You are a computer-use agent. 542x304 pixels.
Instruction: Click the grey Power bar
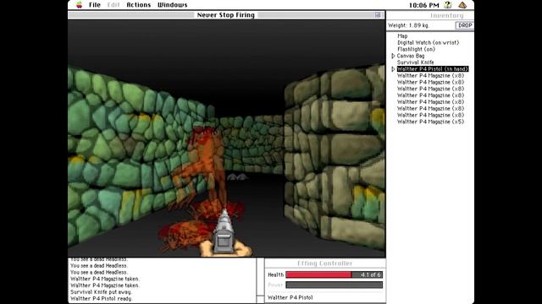(x=334, y=285)
